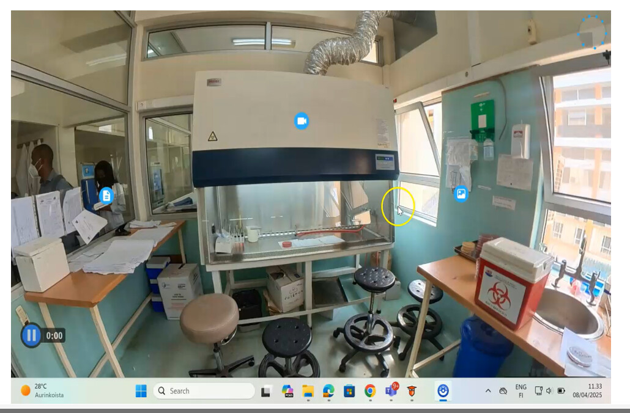Open the clock and date panel
Image resolution: width=630 pixels, height=413 pixels.
[594, 391]
